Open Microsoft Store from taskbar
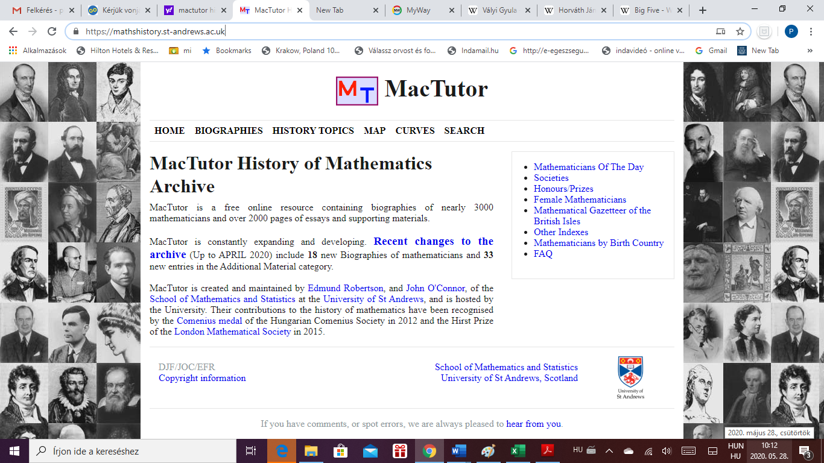The height and width of the screenshot is (463, 824). coord(341,451)
